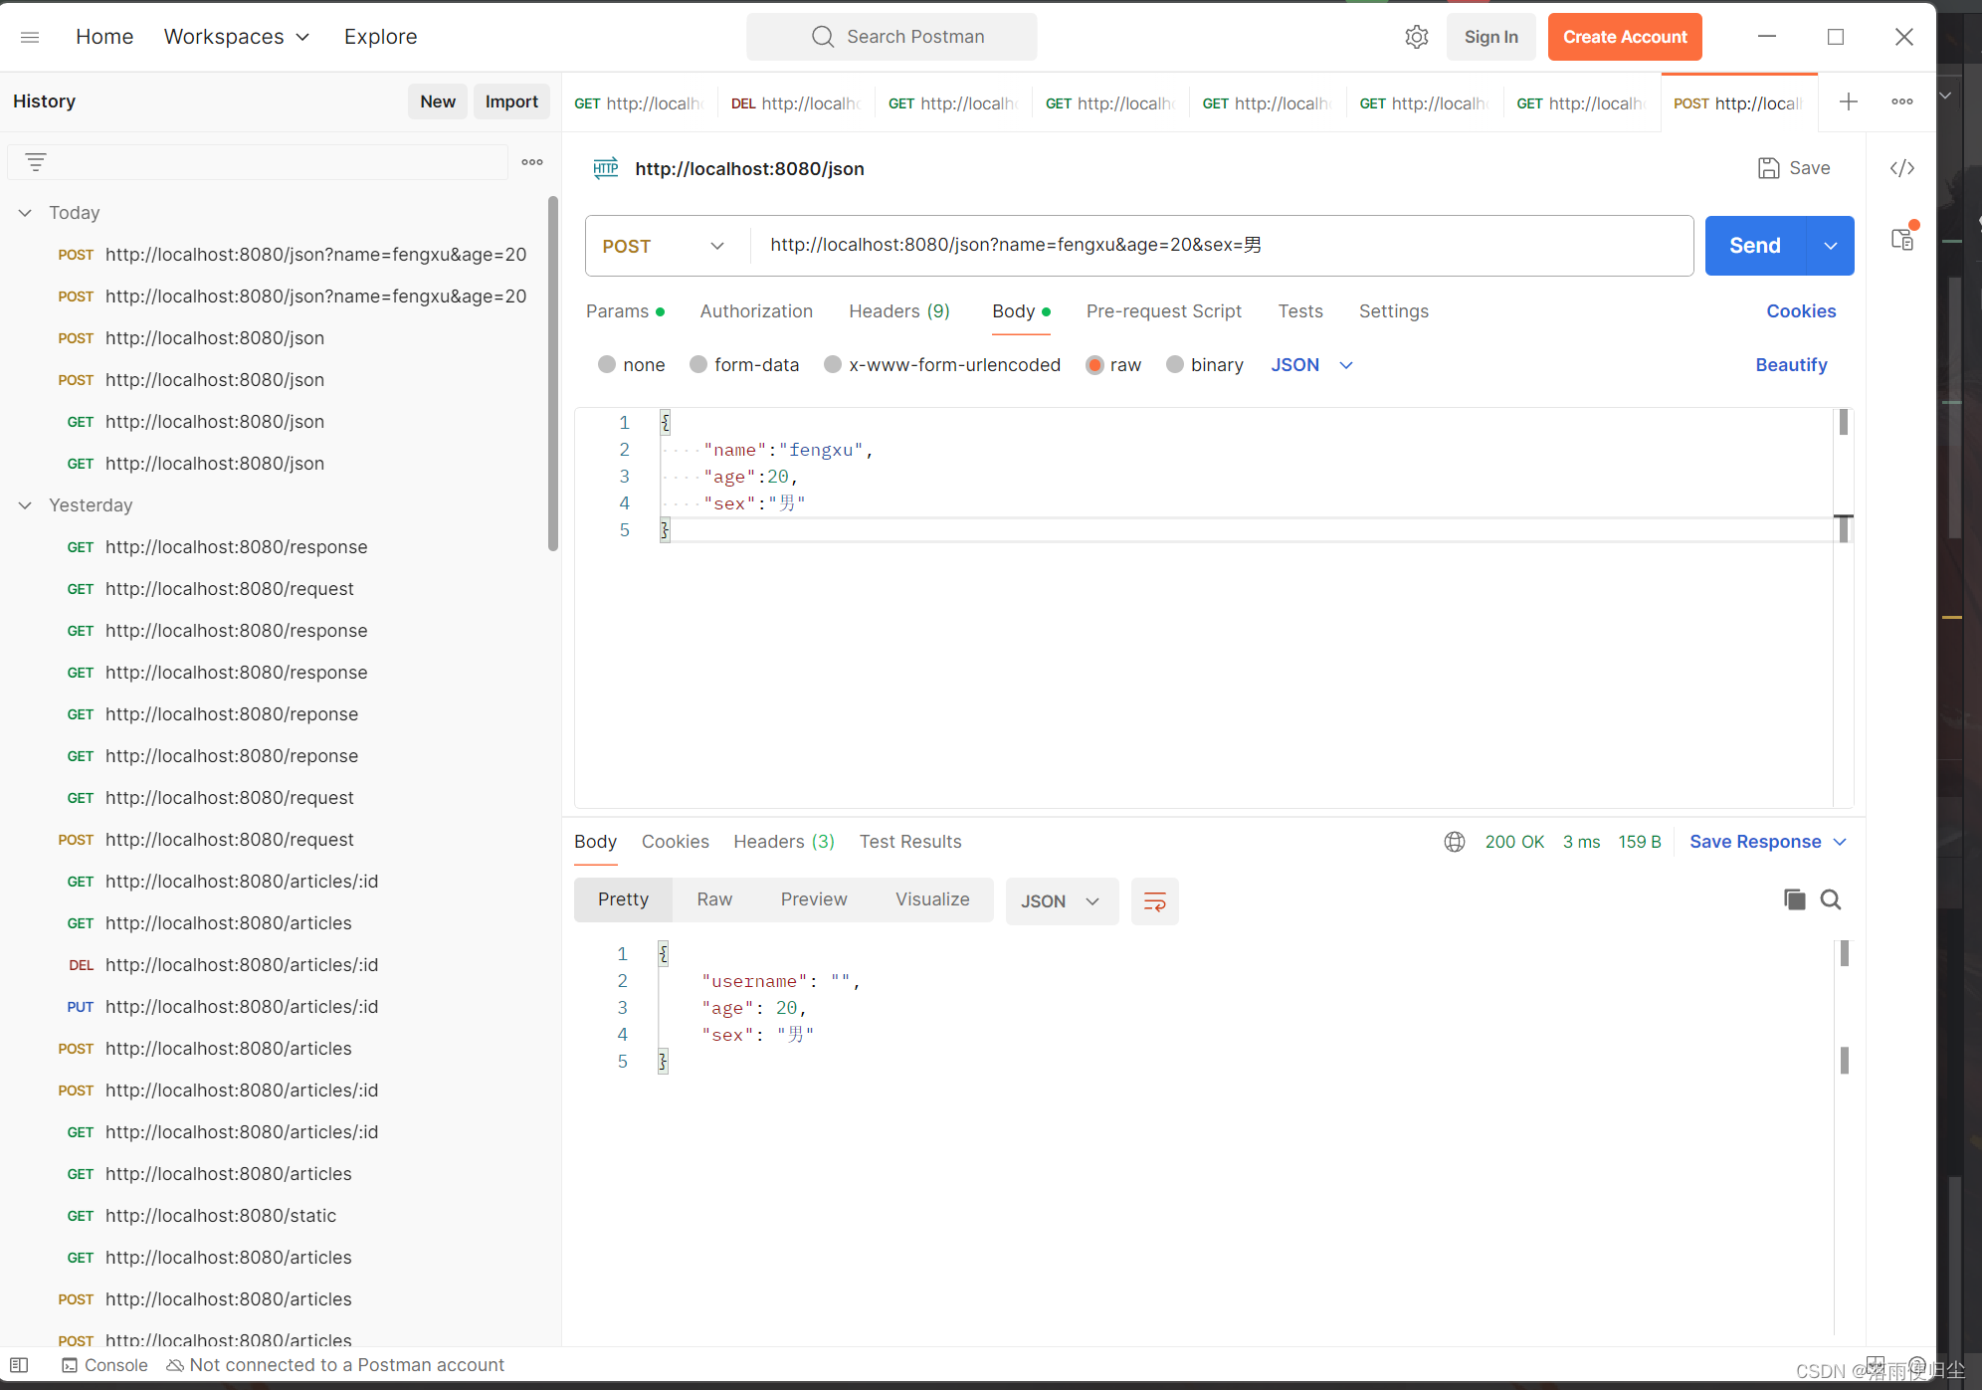
Task: Click the New button in History
Action: tap(438, 101)
